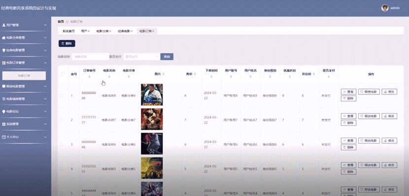Open the movie poster in row 2
This screenshot has height=196, width=409.
(x=152, y=119)
